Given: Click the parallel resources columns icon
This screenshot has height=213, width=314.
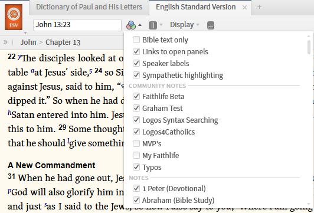Looking at the screenshot, I should (153, 25).
